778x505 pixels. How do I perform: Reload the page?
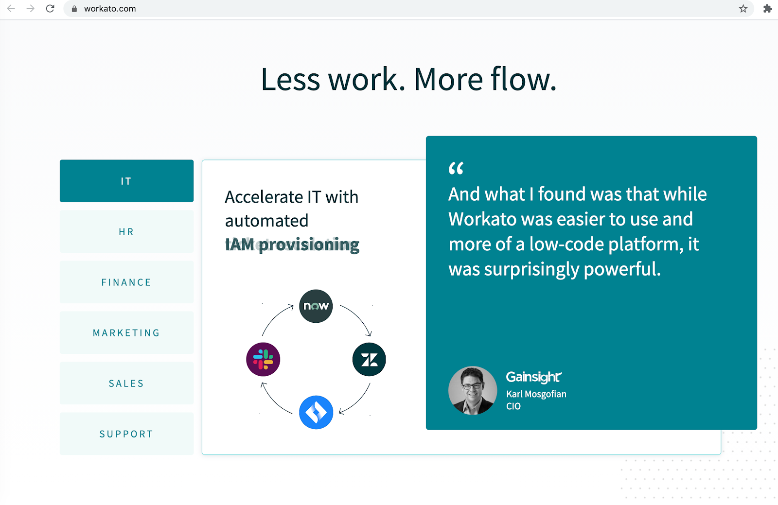[50, 9]
